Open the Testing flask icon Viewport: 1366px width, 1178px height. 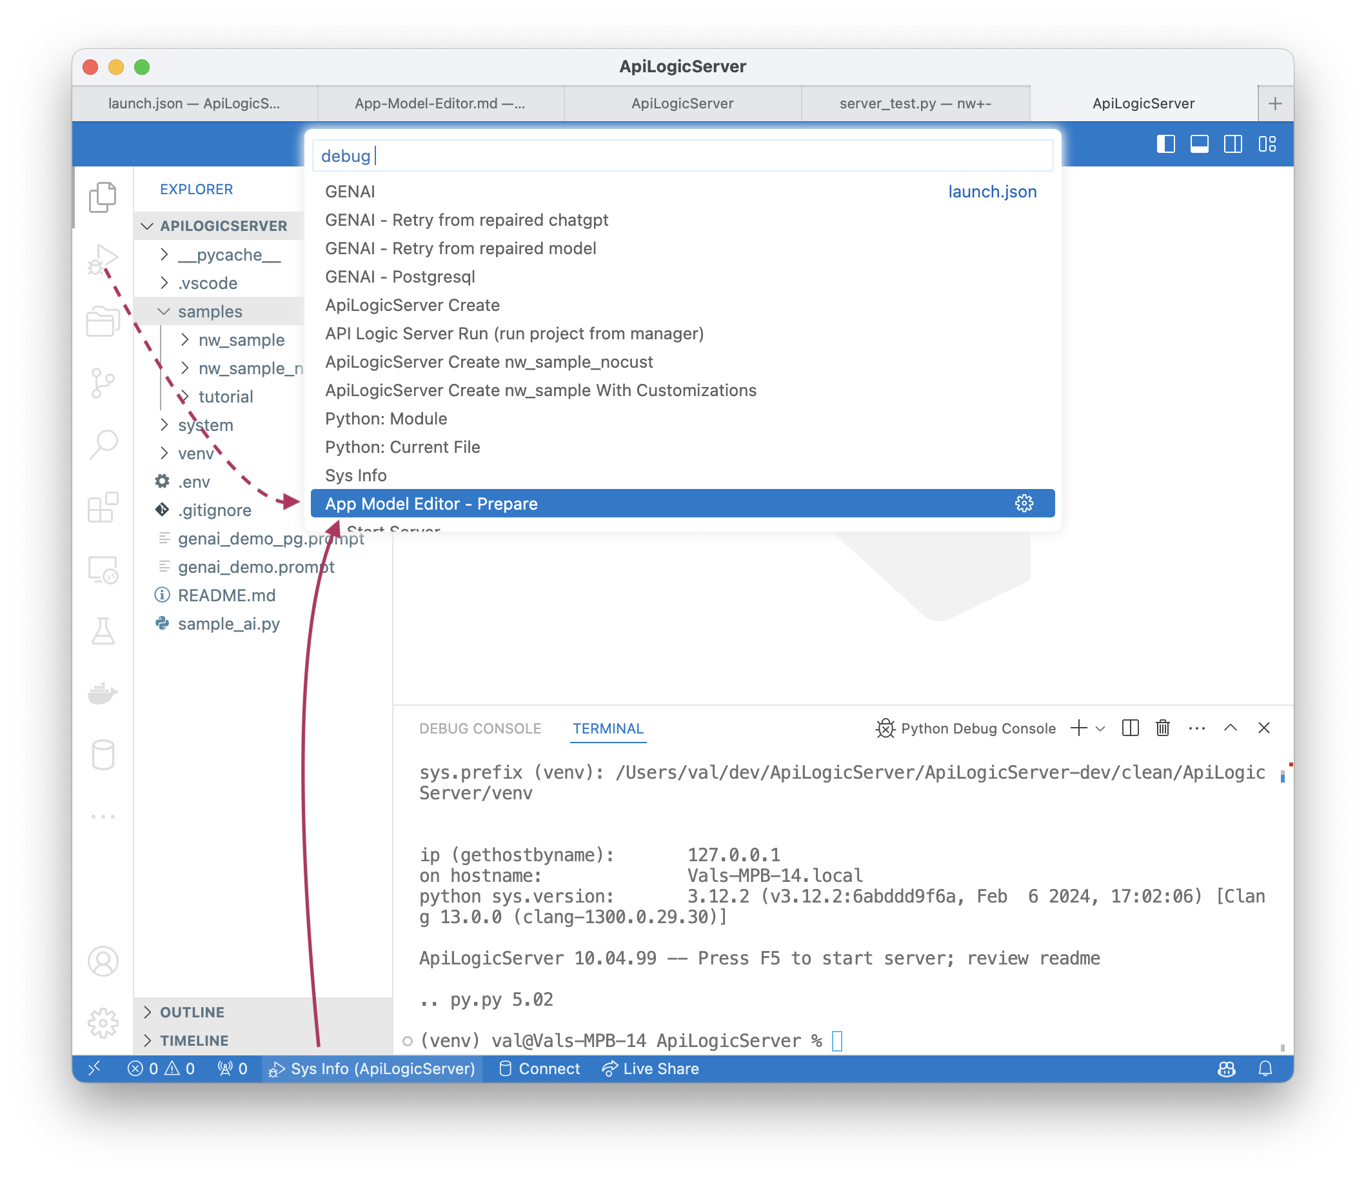click(103, 631)
